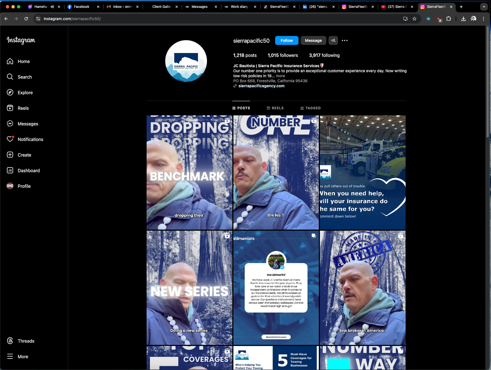Open Reels from the sidebar

[x=18, y=108]
